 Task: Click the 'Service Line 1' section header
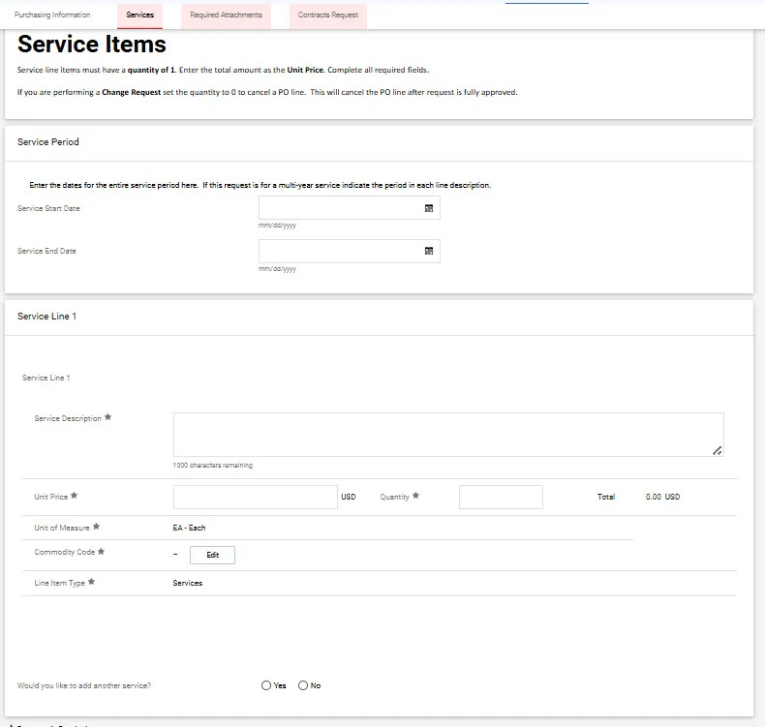[x=46, y=316]
